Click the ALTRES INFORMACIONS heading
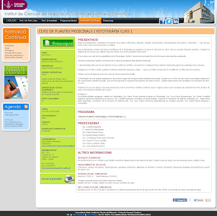 pos(94,153)
